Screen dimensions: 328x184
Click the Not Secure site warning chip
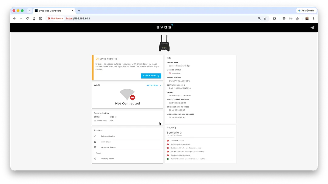(x=55, y=19)
